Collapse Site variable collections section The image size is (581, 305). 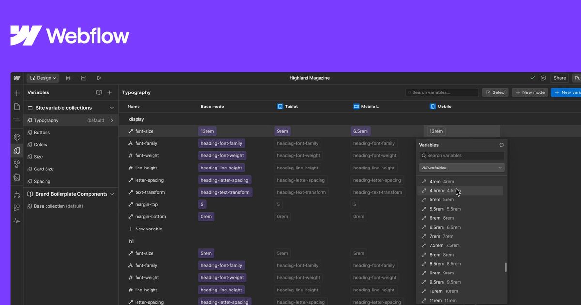pos(112,108)
